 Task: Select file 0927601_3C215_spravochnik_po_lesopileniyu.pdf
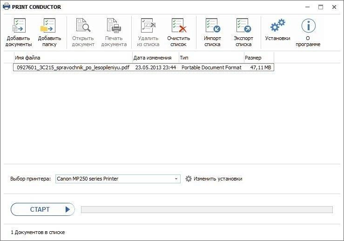click(73, 67)
